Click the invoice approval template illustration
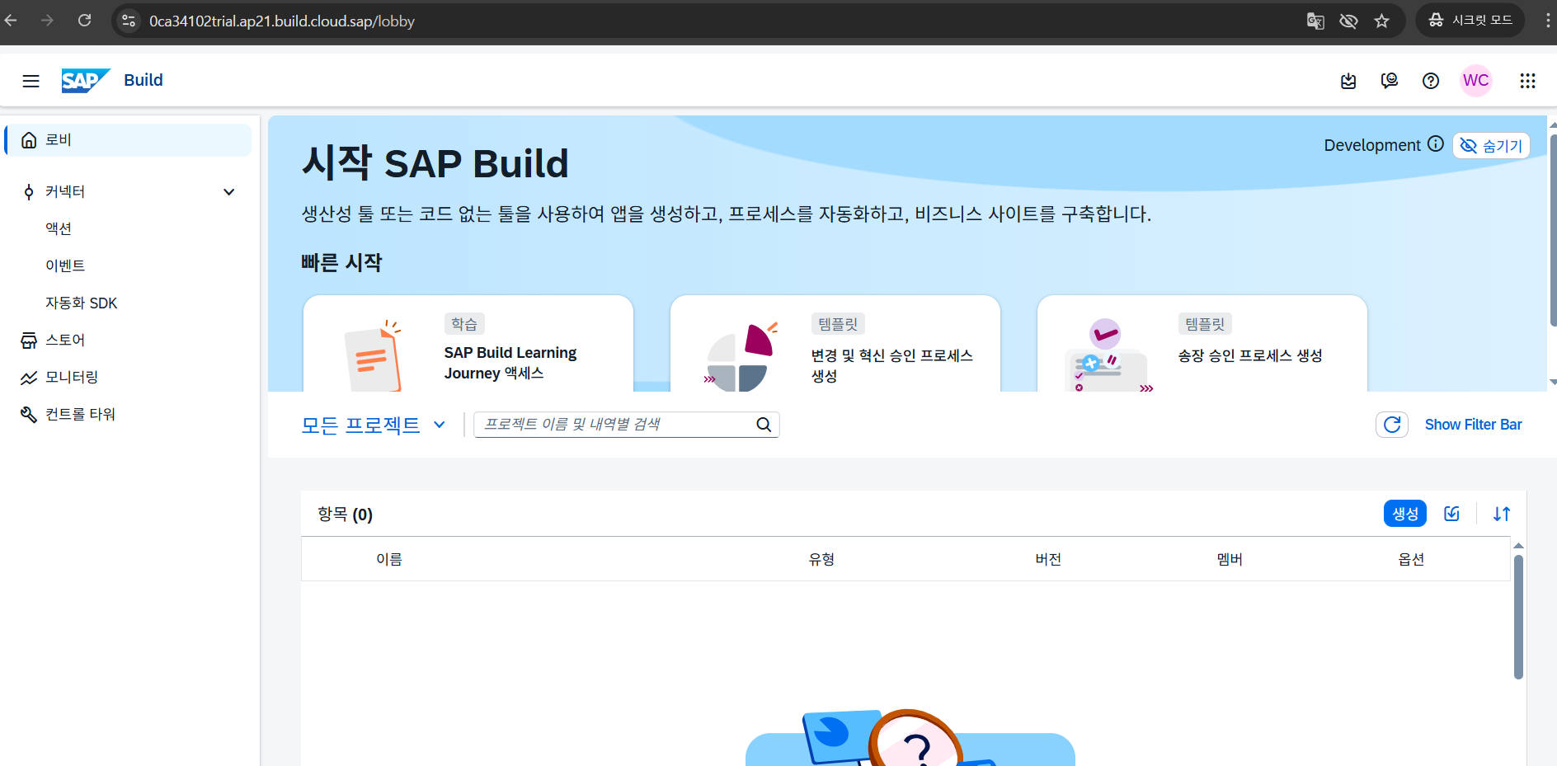This screenshot has width=1557, height=766. click(1108, 355)
